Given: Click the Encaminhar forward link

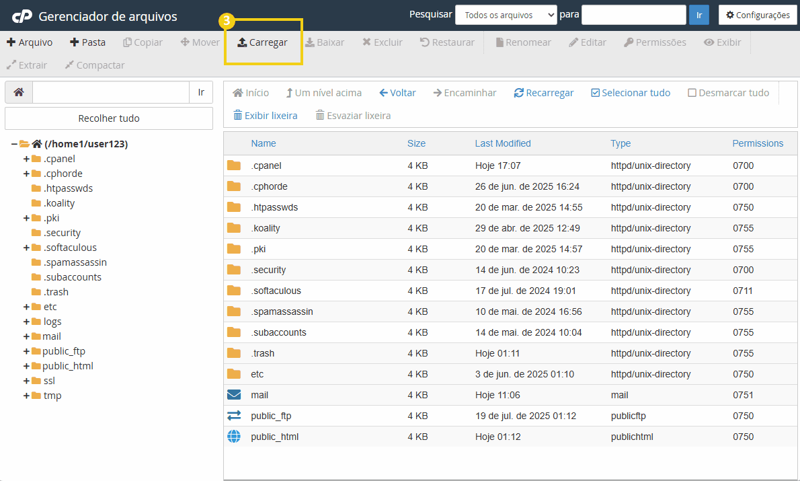Looking at the screenshot, I should pos(465,93).
